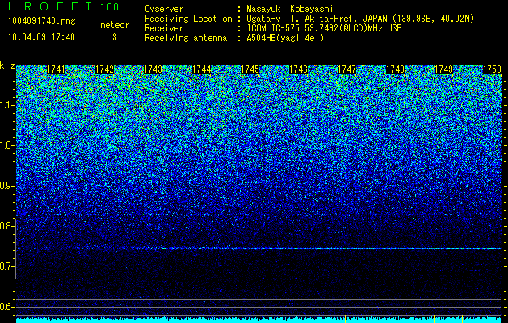Screen dimensions: 508x323
Task: Click the 1745 time marker label
Action: [x=250, y=69]
